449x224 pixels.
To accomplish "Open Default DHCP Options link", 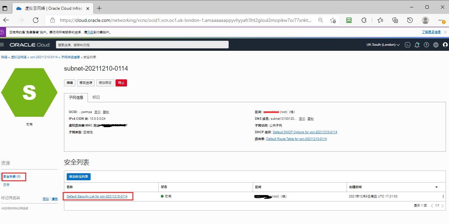I will coord(305,132).
